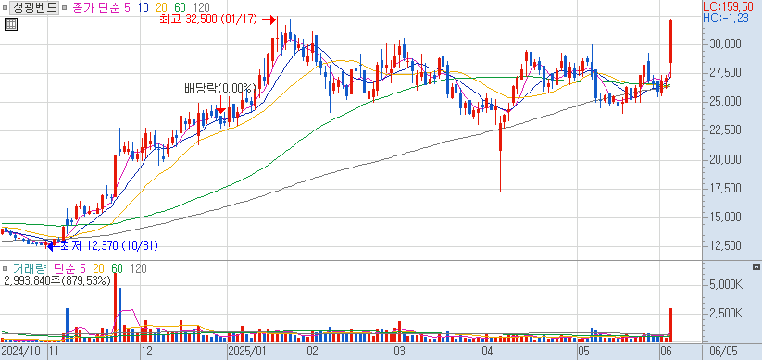
Task: Select the gray 120 in volume legend
Action: coord(139,268)
